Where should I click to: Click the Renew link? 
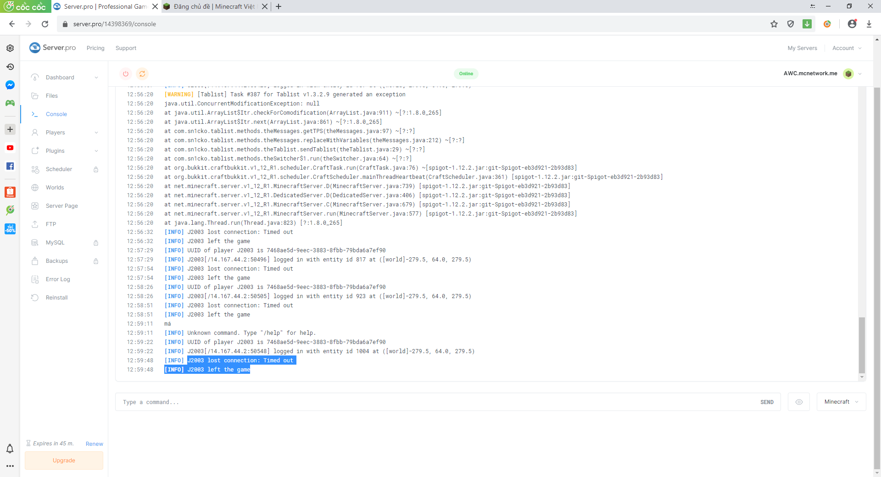pos(95,444)
